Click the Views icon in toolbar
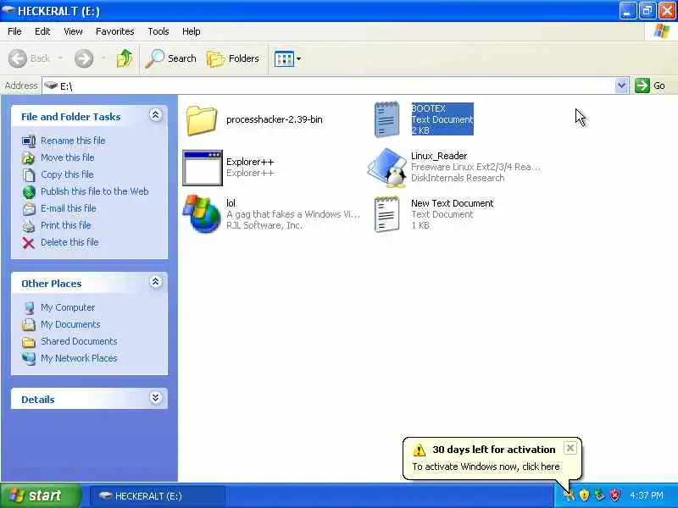 click(x=284, y=58)
